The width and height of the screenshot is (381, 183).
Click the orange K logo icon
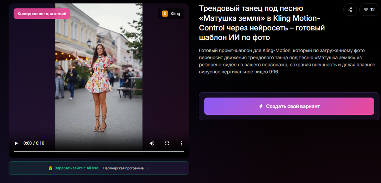click(165, 14)
